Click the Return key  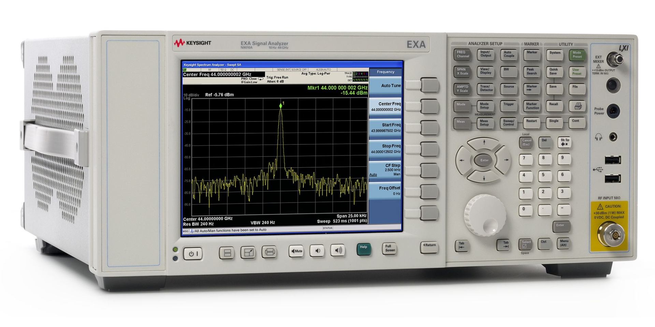coord(429,247)
